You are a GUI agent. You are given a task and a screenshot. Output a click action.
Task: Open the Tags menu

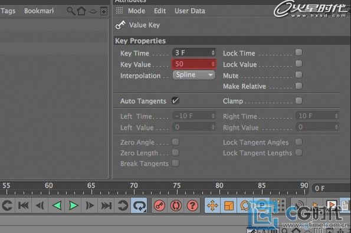[8, 11]
